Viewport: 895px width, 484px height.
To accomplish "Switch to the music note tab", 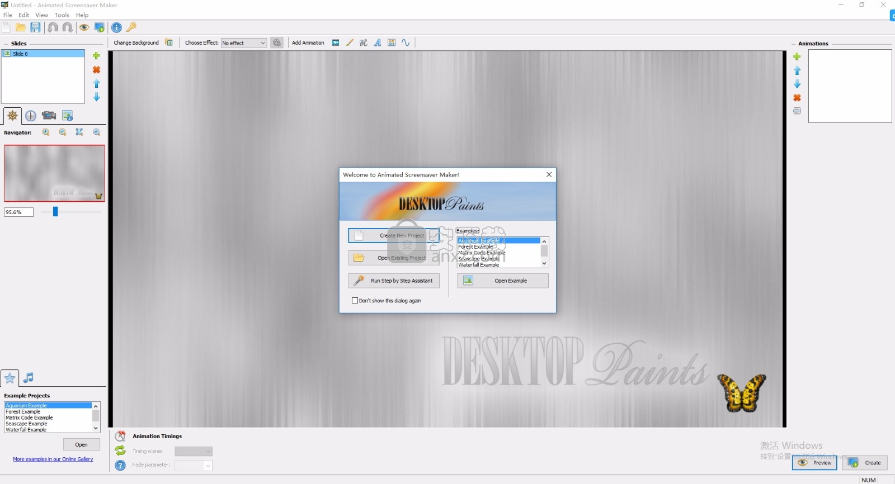I will tap(29, 378).
